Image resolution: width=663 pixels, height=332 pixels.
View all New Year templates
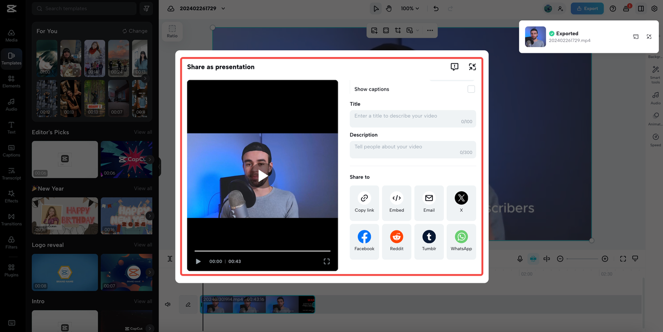click(143, 189)
